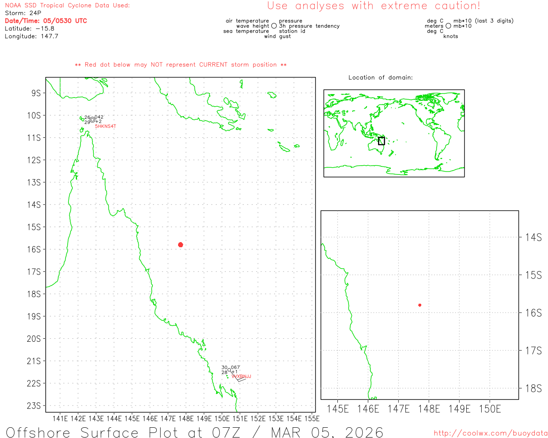Click the red station ID beside the wind barb
Viewport: 548px width, 438px height.
[x=241, y=376]
